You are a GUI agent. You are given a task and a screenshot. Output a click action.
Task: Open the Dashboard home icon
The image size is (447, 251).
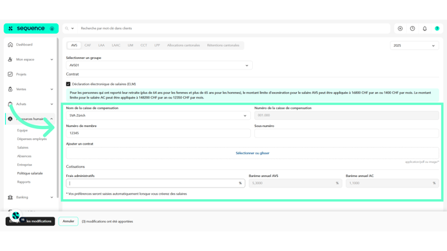tap(10, 45)
